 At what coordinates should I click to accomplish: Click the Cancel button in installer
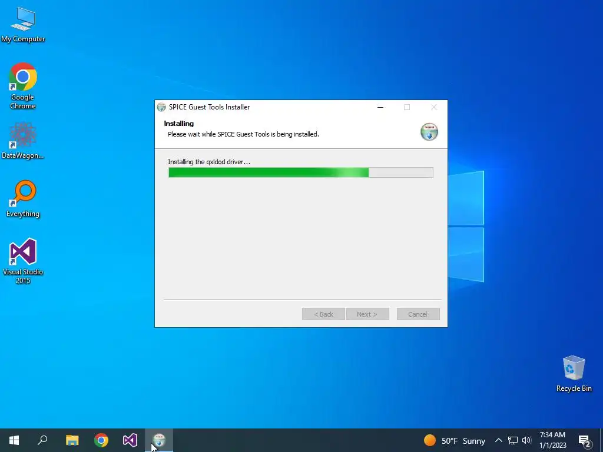[x=418, y=314]
